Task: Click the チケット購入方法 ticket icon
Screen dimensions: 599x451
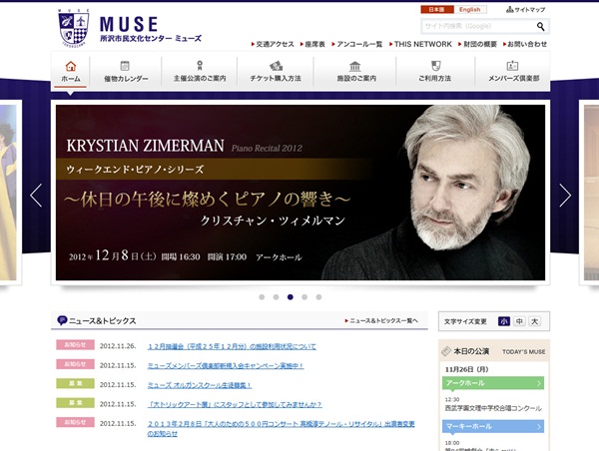Action: pos(276,66)
